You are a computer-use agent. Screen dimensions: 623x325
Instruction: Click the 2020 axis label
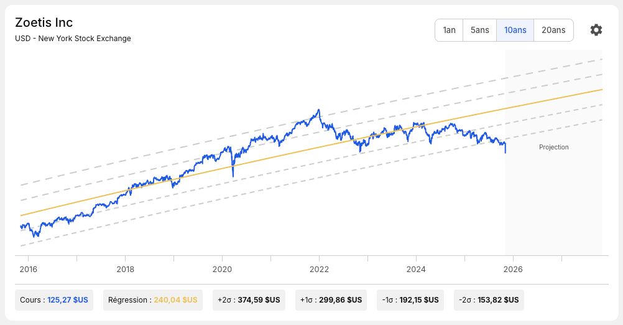point(222,270)
